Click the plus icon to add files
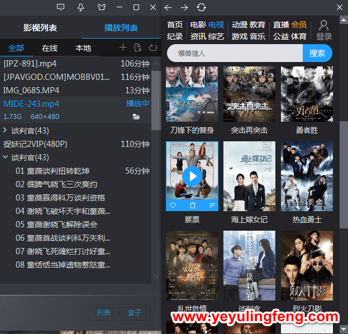Viewport: 348px width, 334px height. 123,47
